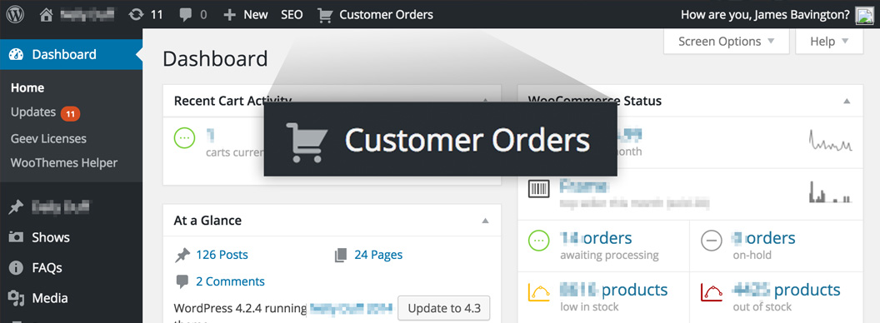Screen dimensions: 880x323
Task: Click the top seller bar chart sparkline
Action: tap(831, 191)
